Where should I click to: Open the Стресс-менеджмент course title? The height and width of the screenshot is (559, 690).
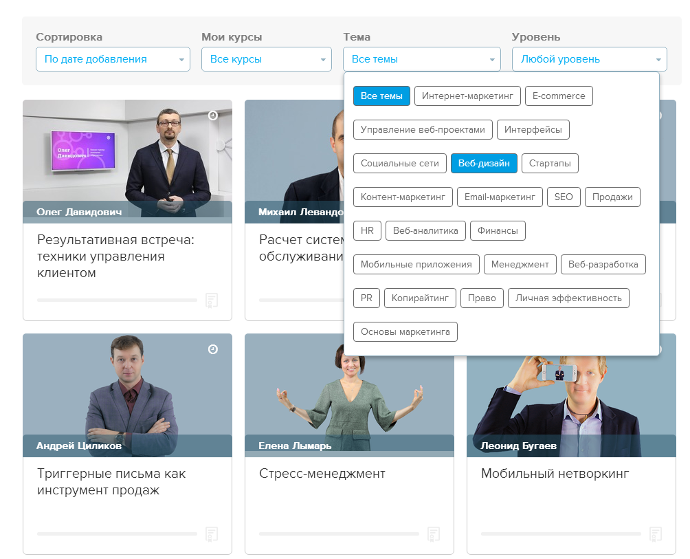coord(322,474)
